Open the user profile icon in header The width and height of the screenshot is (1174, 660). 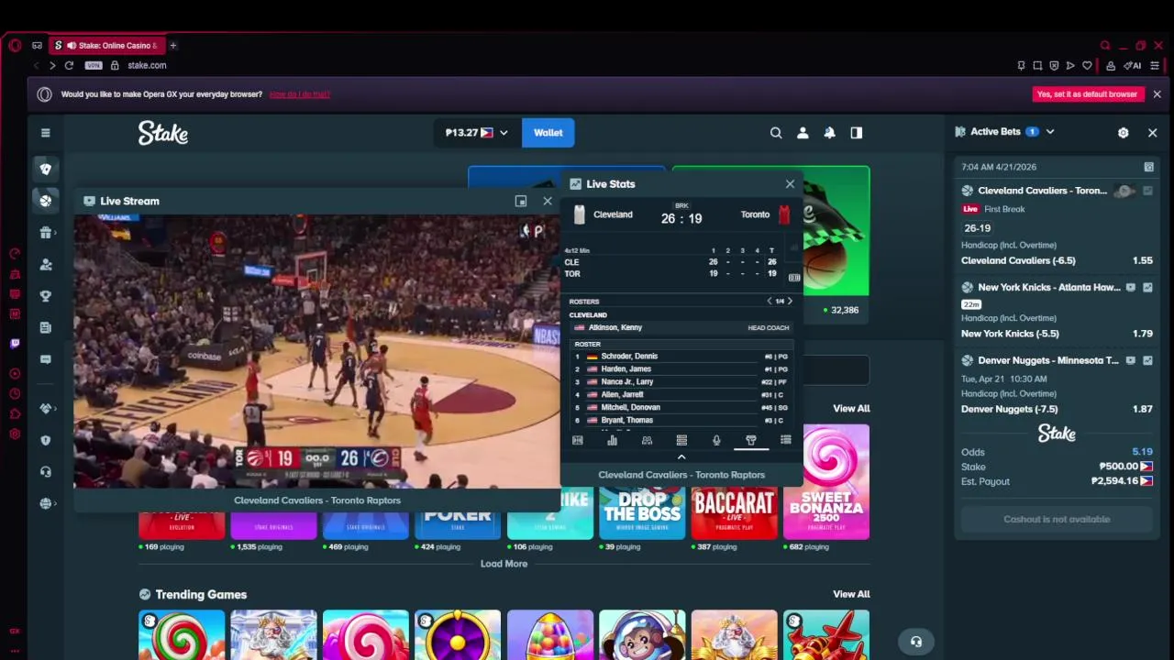point(803,133)
